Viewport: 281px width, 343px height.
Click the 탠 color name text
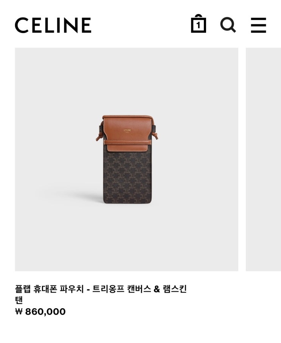point(19,300)
